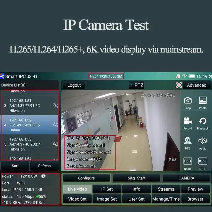
Task: Click the power settings gear icon
Action: [43, 176]
